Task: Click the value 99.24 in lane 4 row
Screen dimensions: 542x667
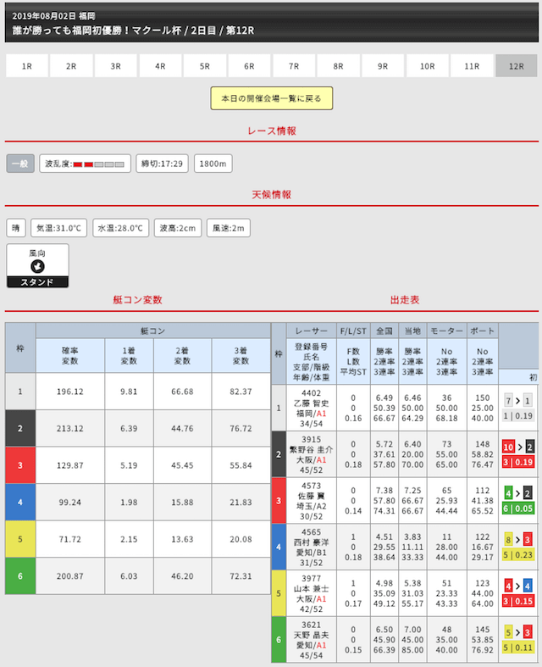Action: [70, 503]
